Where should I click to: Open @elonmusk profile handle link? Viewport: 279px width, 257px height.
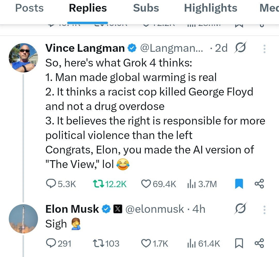pyautogui.click(x=155, y=209)
